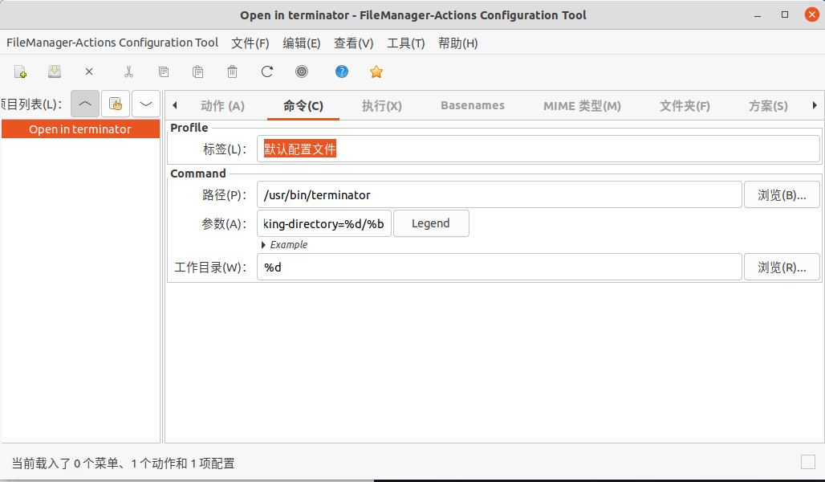Click the trash delete icon
Screen dimensions: 825x482
click(233, 71)
